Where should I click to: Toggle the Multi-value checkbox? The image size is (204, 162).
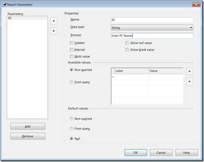[x=71, y=56]
